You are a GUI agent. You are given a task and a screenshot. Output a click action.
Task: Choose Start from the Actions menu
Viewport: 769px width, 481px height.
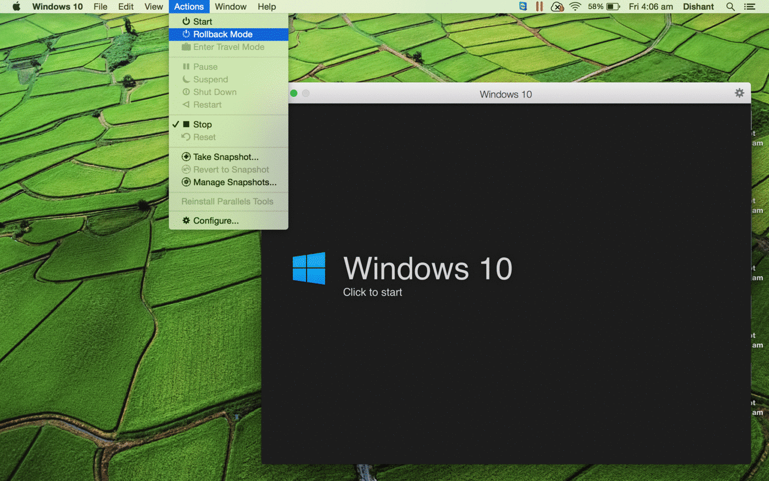229,22
